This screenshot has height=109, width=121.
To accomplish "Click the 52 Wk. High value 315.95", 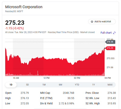I will 112,104.
